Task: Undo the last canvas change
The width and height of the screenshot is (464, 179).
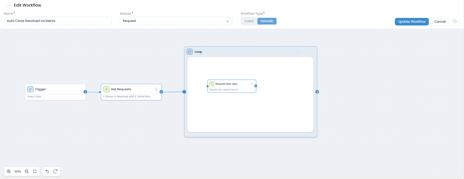Action: click(x=47, y=171)
